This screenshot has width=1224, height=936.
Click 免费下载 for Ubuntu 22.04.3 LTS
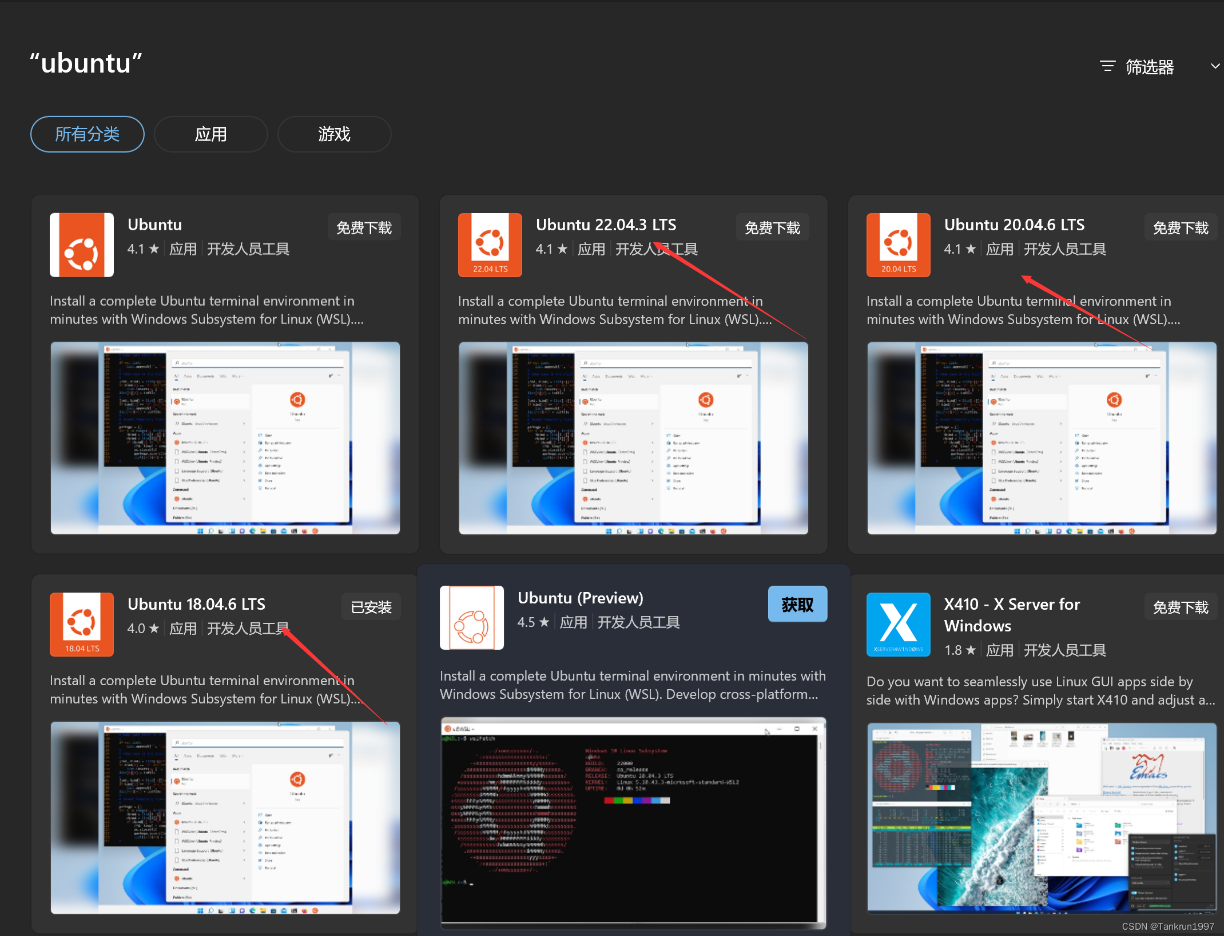[x=772, y=228]
